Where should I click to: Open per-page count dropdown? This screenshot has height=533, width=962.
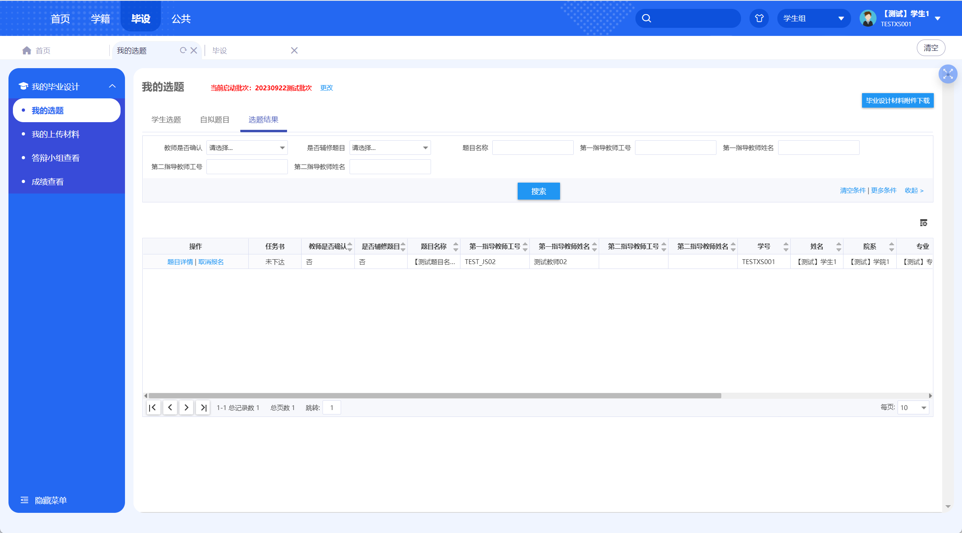913,408
